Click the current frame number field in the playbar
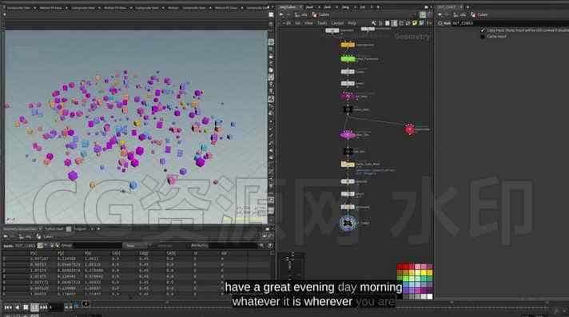The width and height of the screenshot is (569, 317). tap(56, 307)
